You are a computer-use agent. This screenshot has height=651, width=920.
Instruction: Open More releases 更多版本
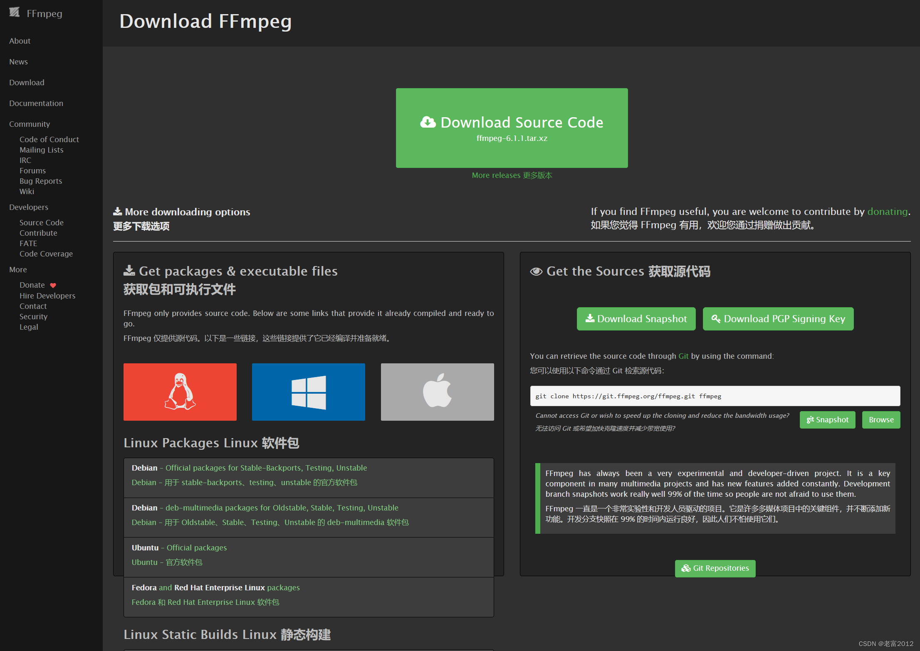coord(512,175)
